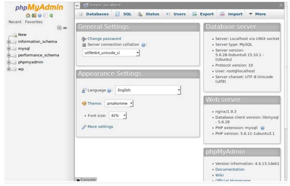
Task: Click the wp database icon in tree
Action: 15,69
